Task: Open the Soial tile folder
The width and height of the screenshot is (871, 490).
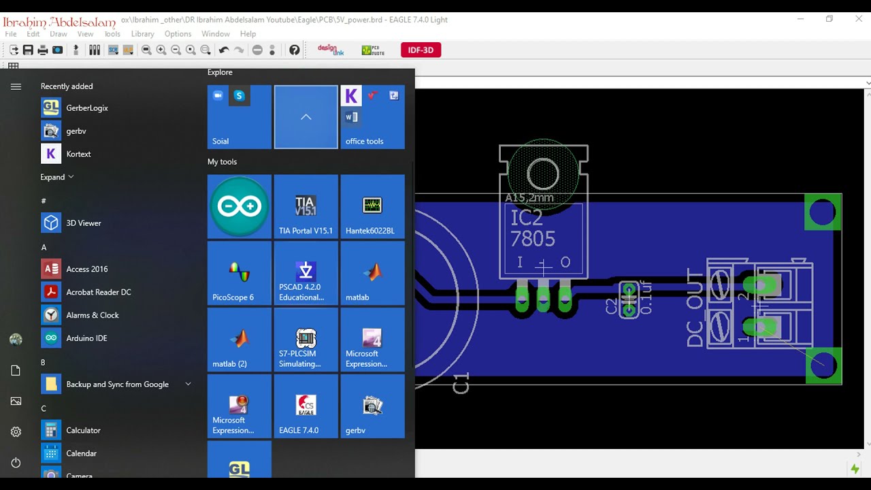Action: (240, 117)
